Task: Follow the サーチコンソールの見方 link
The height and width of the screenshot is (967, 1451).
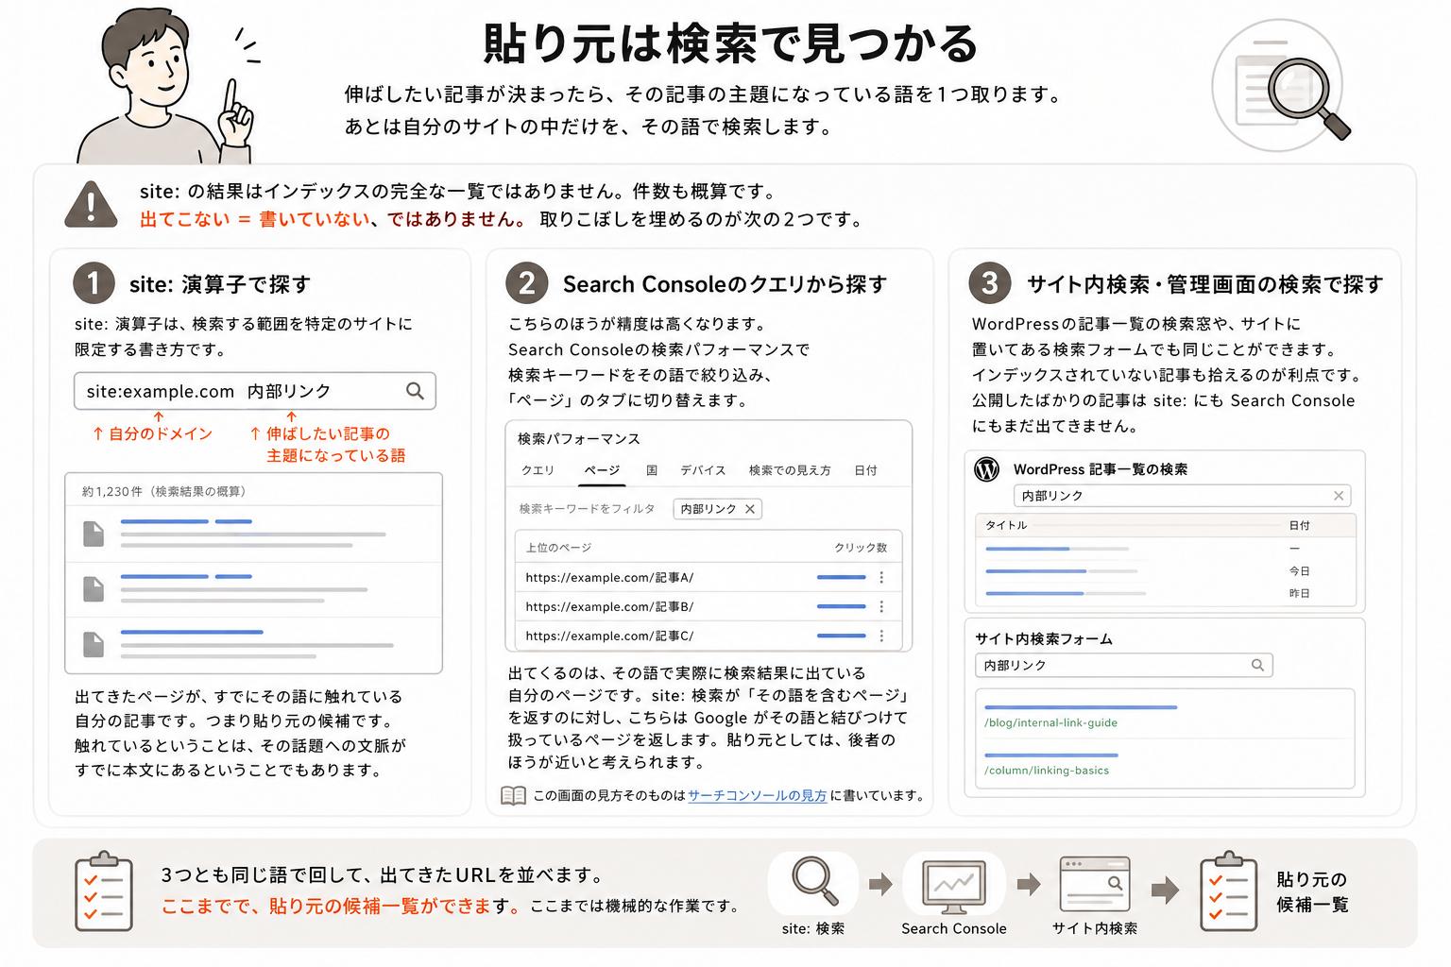Action: point(758,796)
